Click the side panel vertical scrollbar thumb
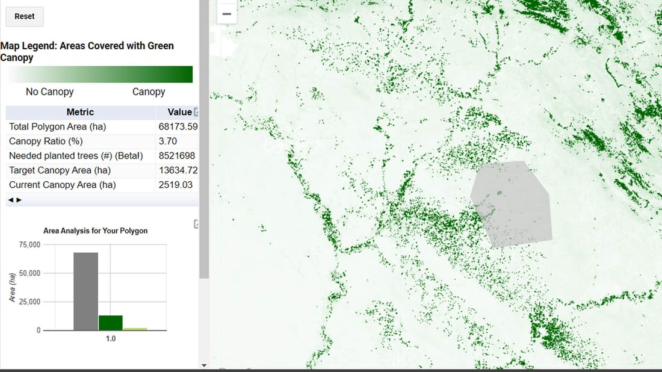Screen dimensions: 662x372 [204, 138]
